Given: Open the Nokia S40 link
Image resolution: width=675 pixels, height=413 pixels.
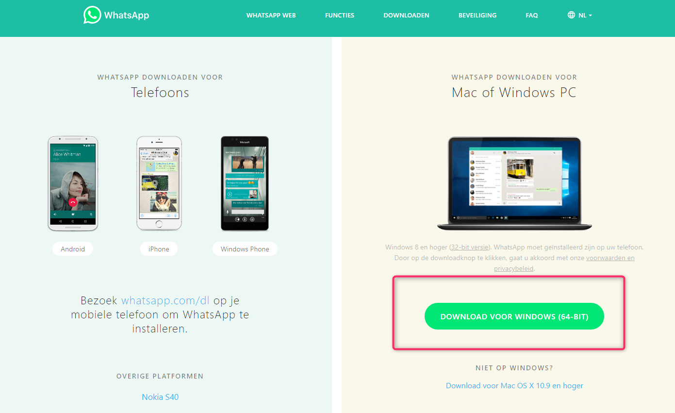Looking at the screenshot, I should click(160, 397).
